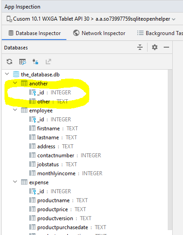Click primary key icon of expense's _id
The width and height of the screenshot is (183, 235).
click(33, 191)
